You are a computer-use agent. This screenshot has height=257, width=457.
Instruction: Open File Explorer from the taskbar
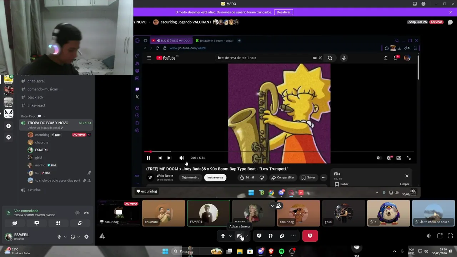pos(240,251)
